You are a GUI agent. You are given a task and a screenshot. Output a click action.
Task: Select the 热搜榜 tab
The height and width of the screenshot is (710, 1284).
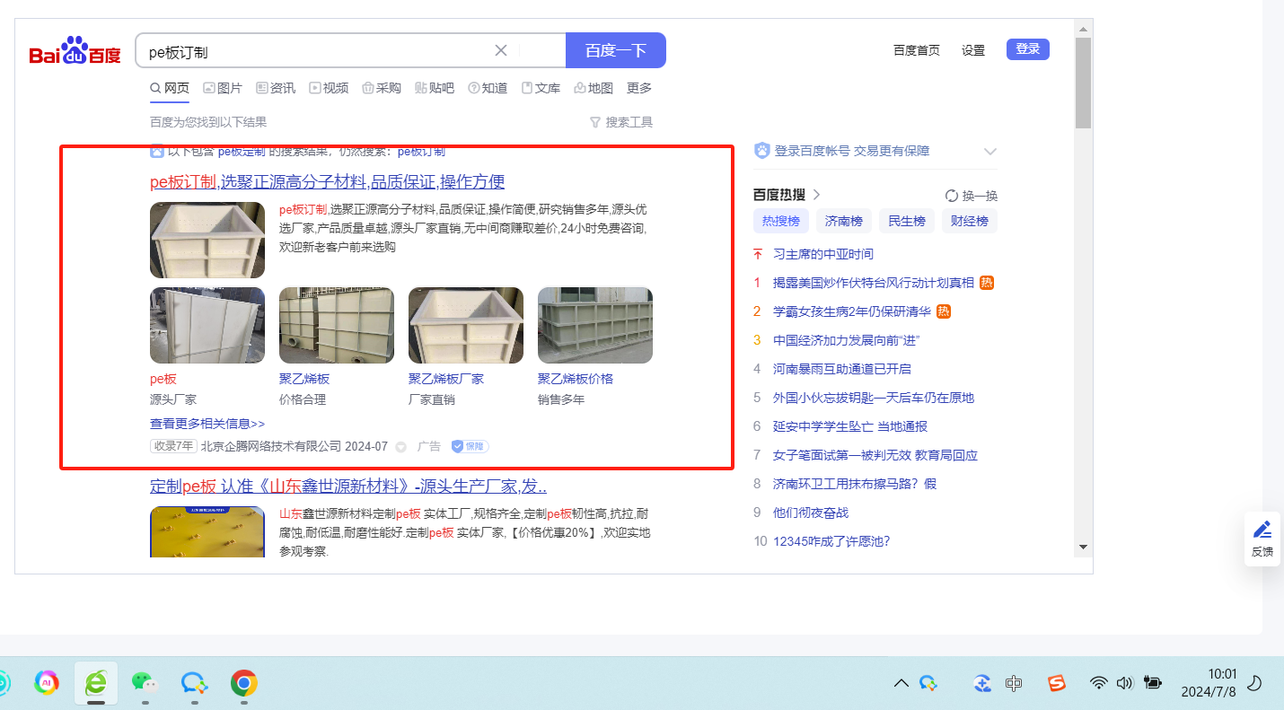tap(781, 221)
